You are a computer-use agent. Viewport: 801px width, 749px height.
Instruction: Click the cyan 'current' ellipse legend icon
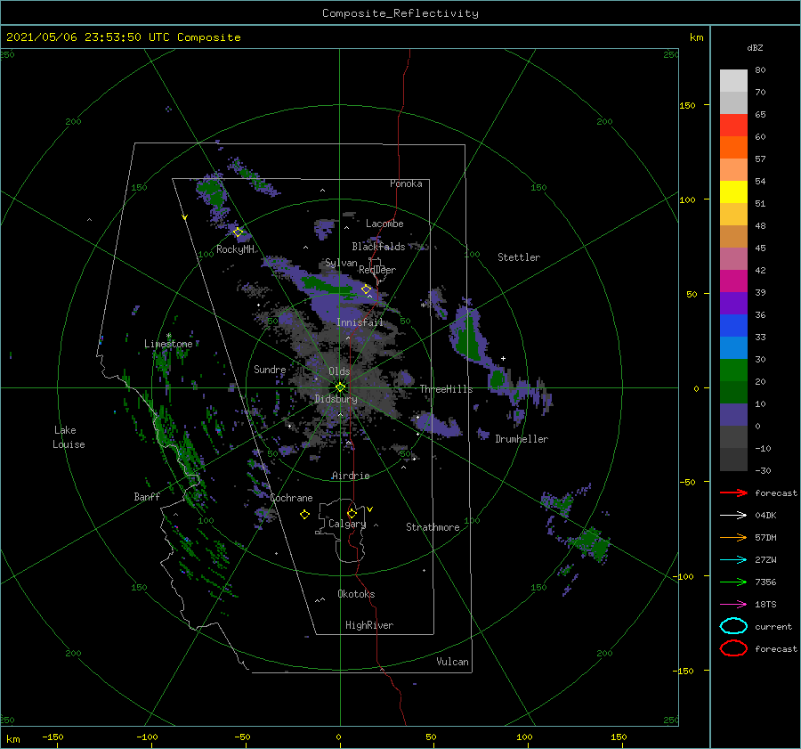click(x=733, y=626)
